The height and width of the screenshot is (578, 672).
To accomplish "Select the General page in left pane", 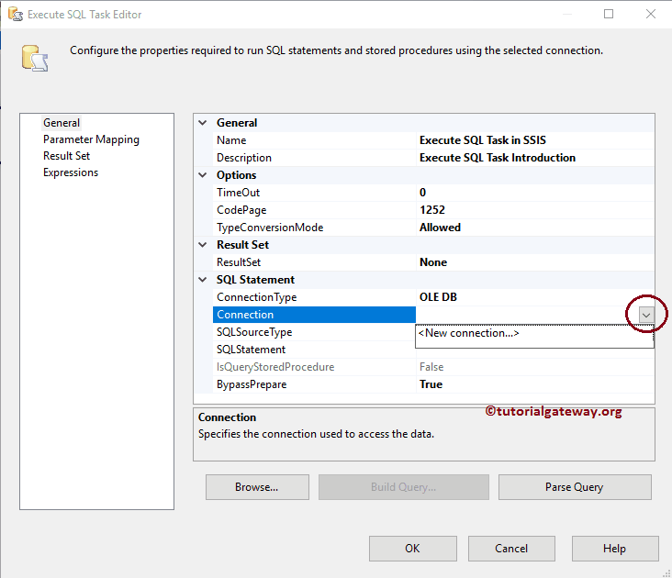I will [62, 123].
